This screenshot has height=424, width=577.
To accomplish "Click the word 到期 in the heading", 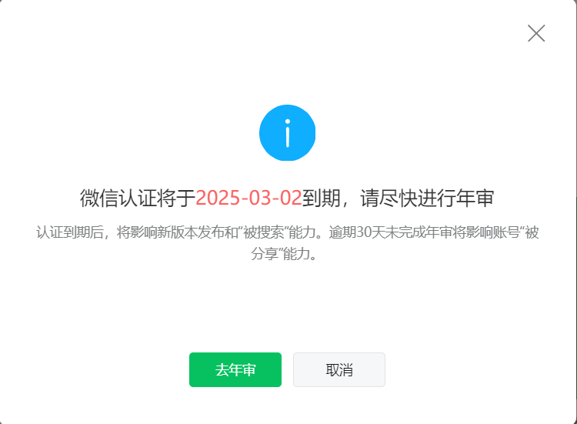I will [x=322, y=198].
